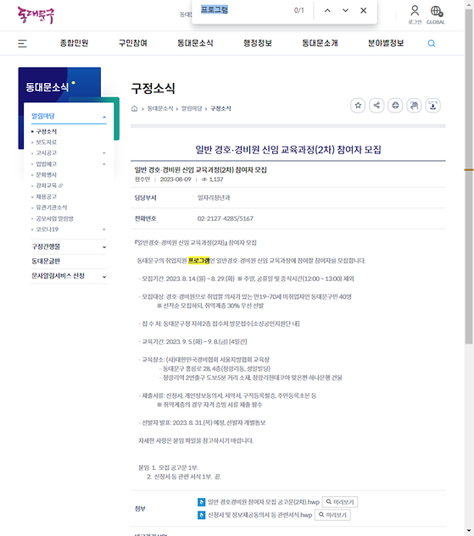The width and height of the screenshot is (474, 536).
Task: Open 행정정보 top menu
Action: pyautogui.click(x=258, y=43)
